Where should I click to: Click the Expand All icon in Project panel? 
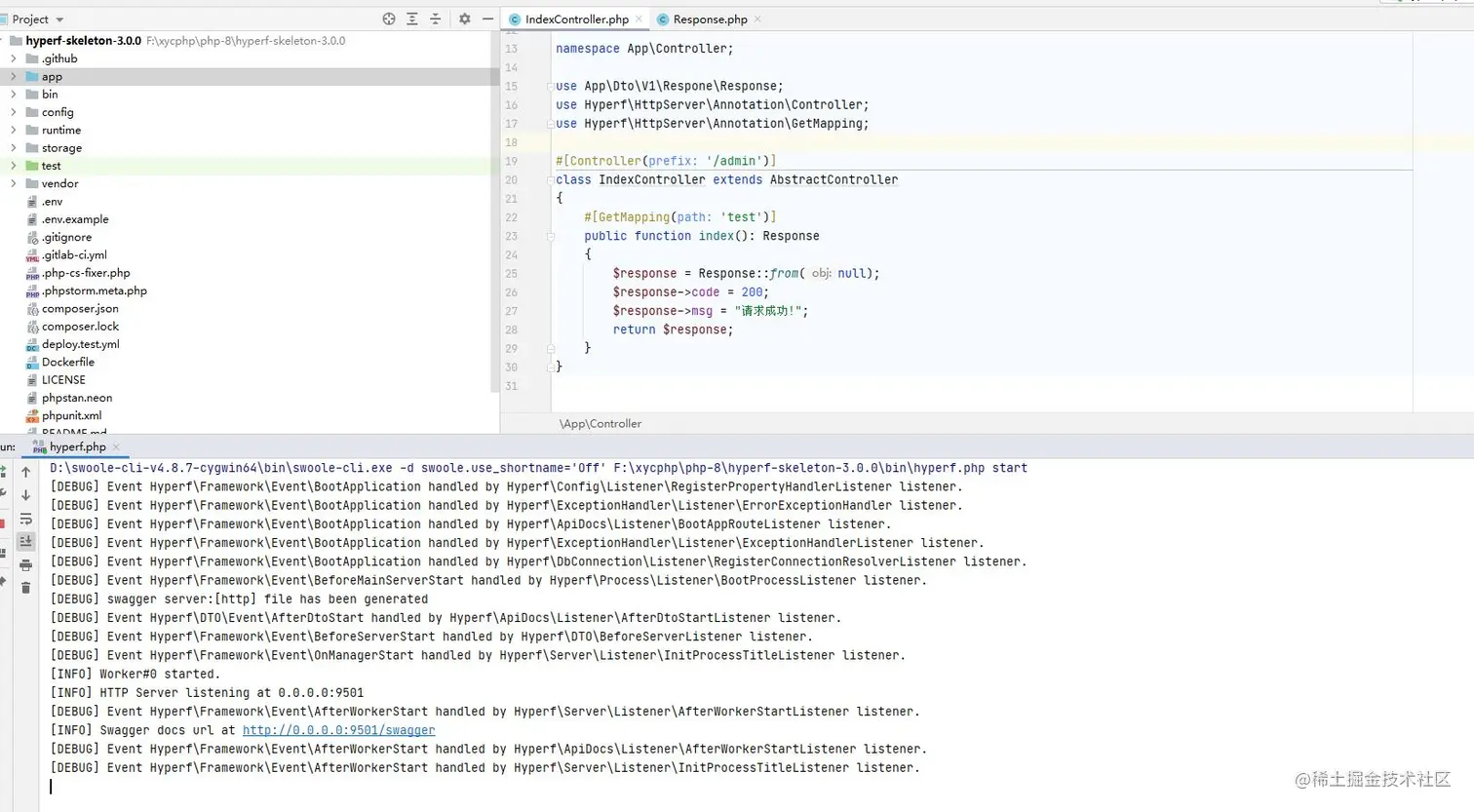412,19
